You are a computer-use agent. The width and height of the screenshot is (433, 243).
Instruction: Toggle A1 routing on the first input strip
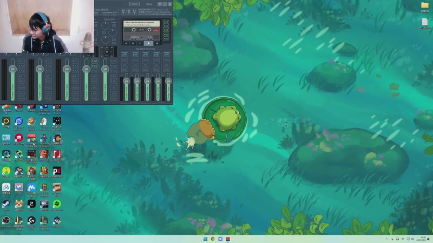21,61
